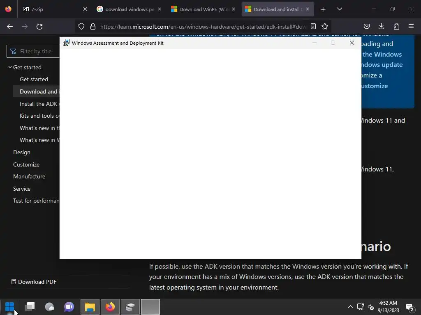Open Install the ADK sidebar item
This screenshot has height=315, width=421.
pyautogui.click(x=39, y=104)
